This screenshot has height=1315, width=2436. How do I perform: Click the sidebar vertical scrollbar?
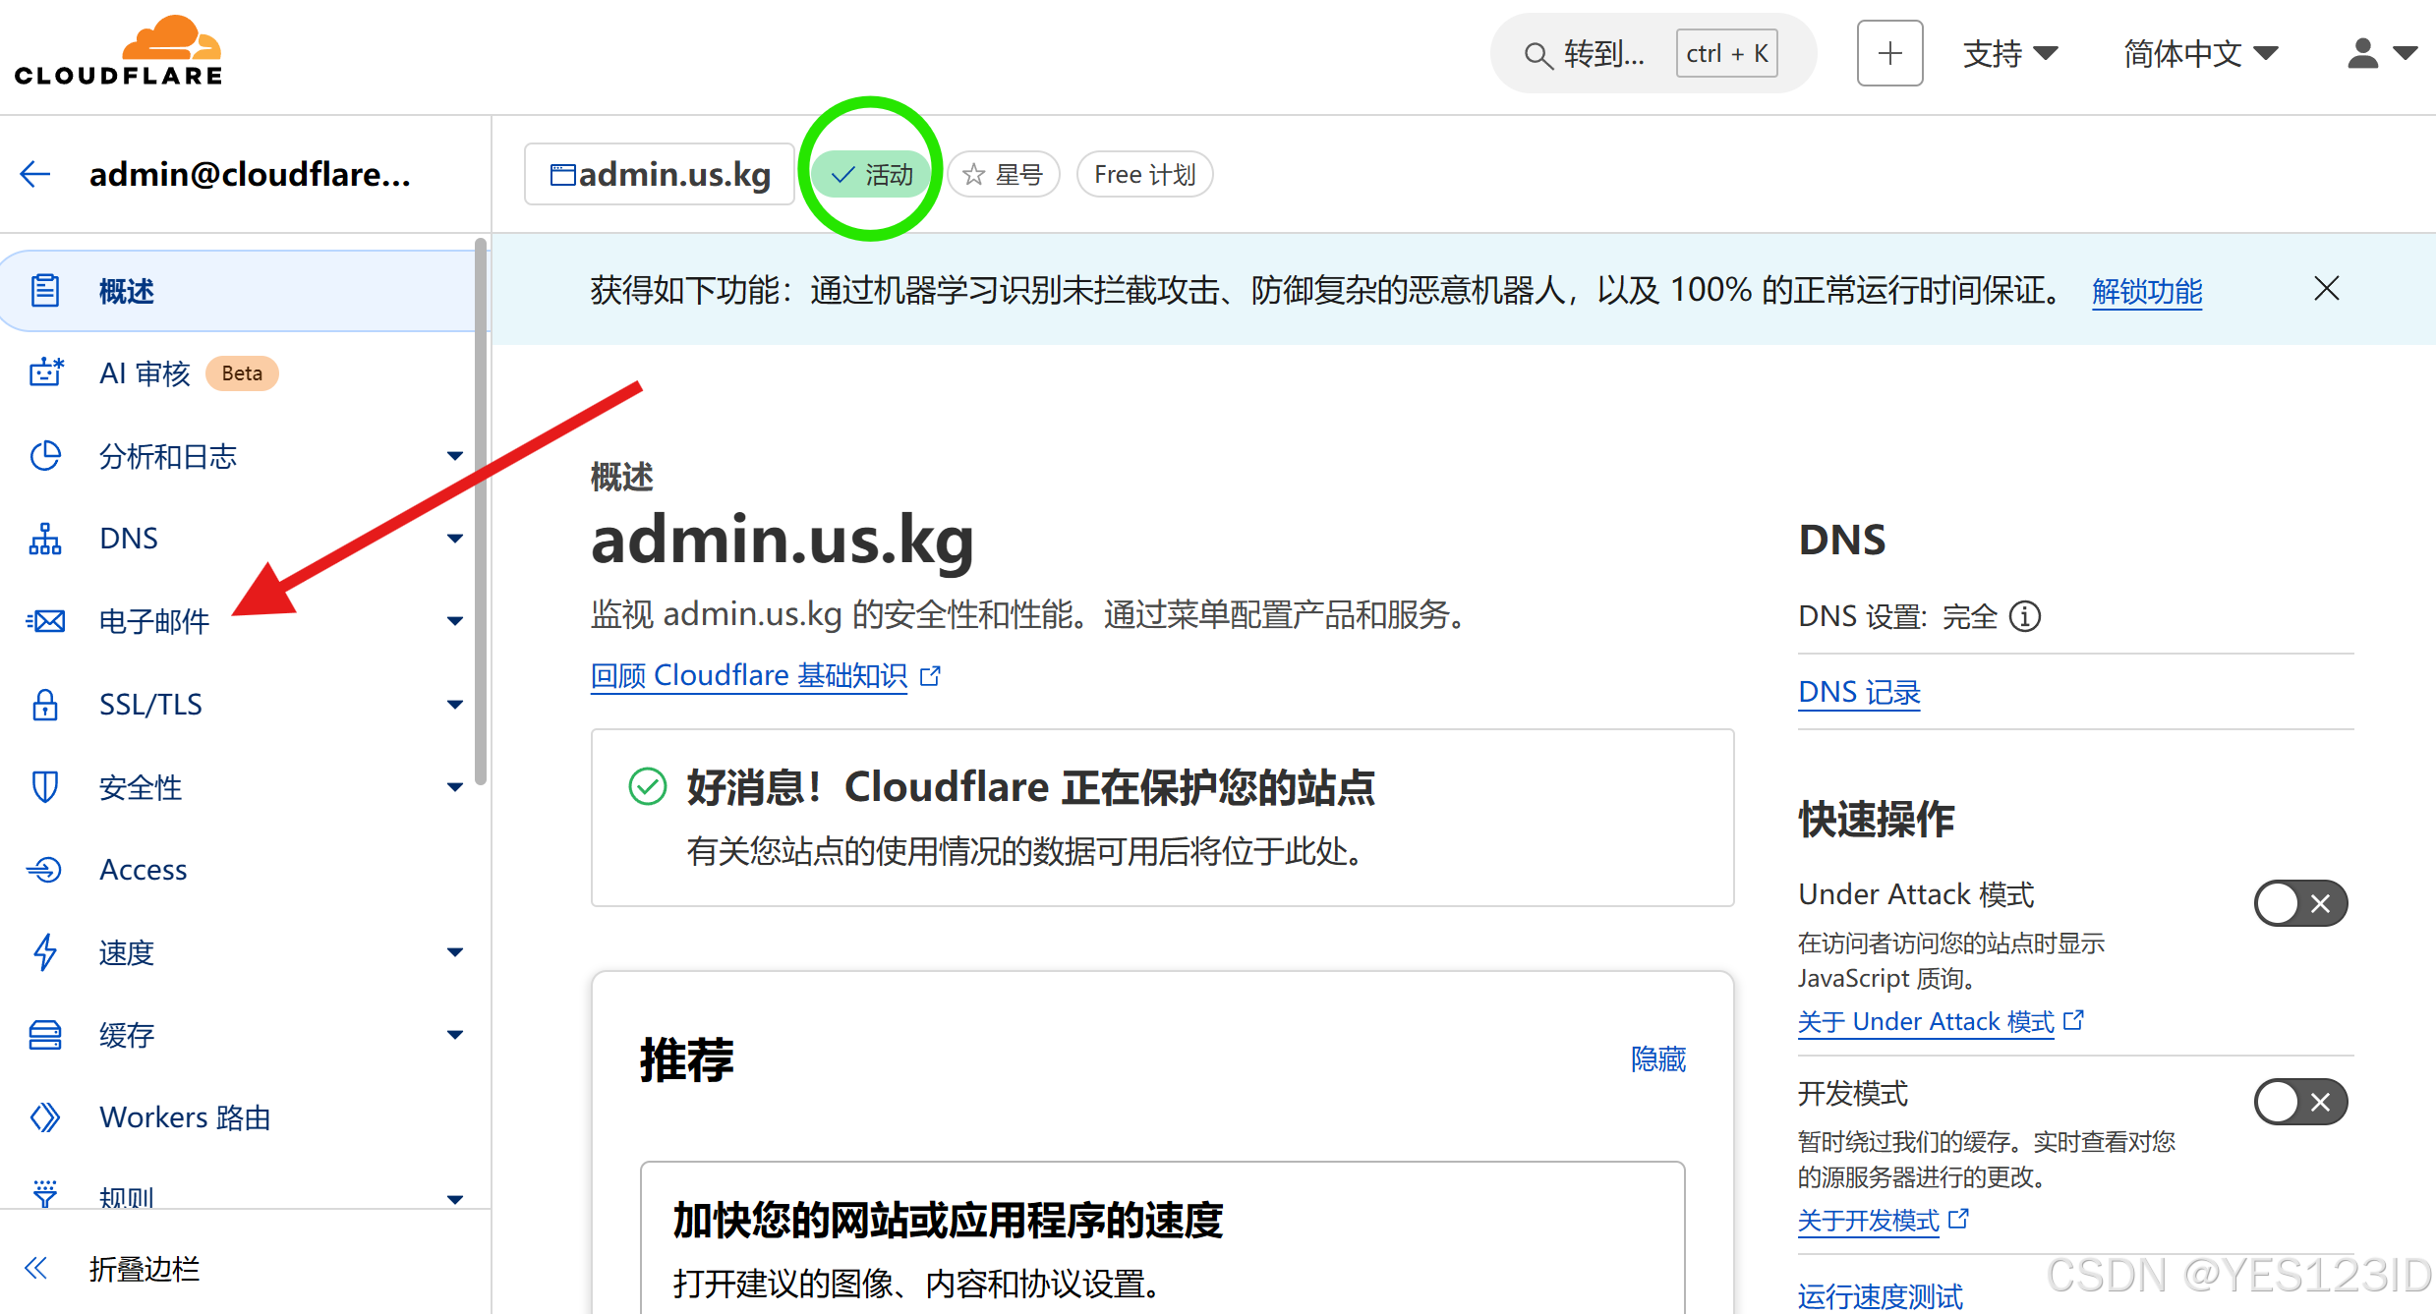[x=481, y=511]
